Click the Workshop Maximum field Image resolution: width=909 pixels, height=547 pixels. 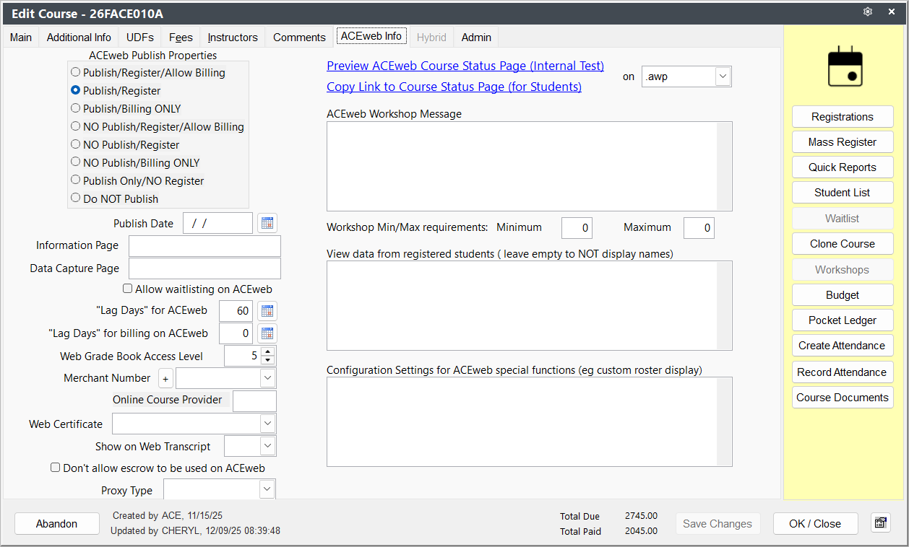(699, 228)
